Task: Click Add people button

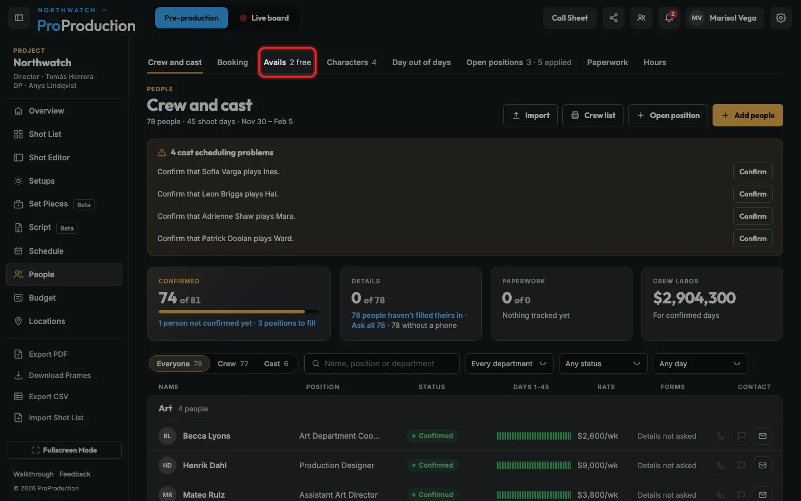Action: tap(748, 115)
